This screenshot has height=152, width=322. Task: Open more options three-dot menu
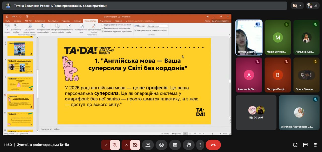click(200, 145)
